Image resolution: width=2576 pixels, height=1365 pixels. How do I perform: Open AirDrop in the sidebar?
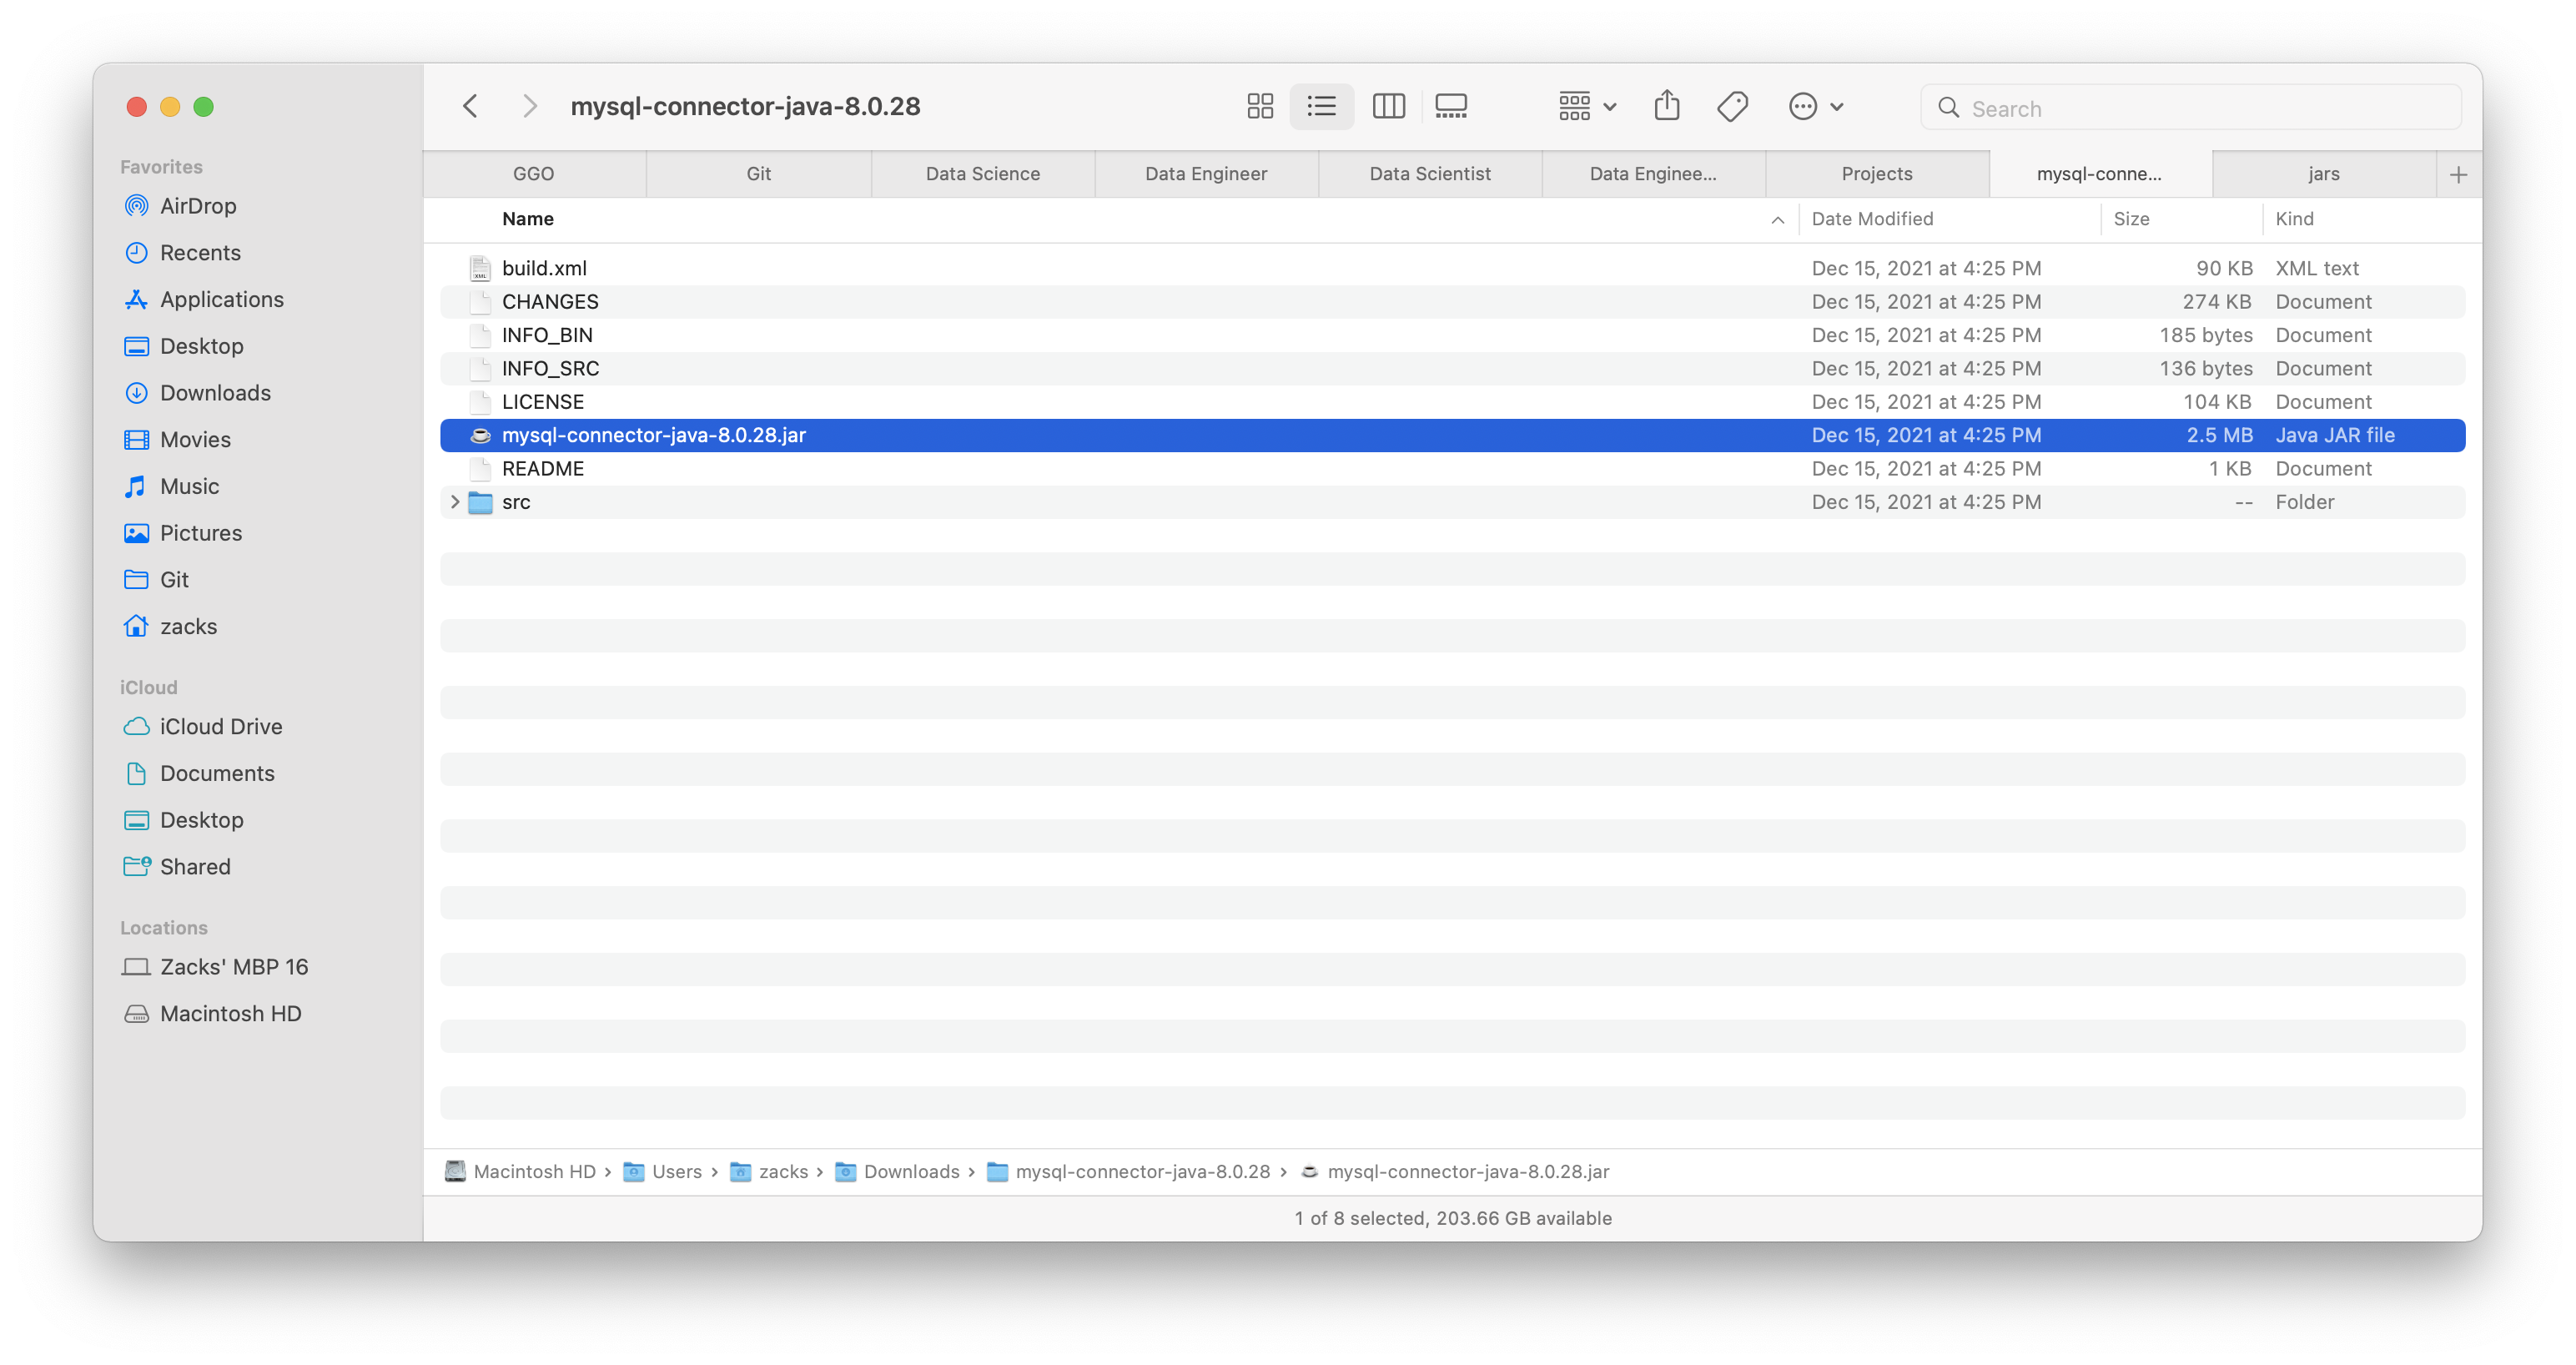[198, 206]
